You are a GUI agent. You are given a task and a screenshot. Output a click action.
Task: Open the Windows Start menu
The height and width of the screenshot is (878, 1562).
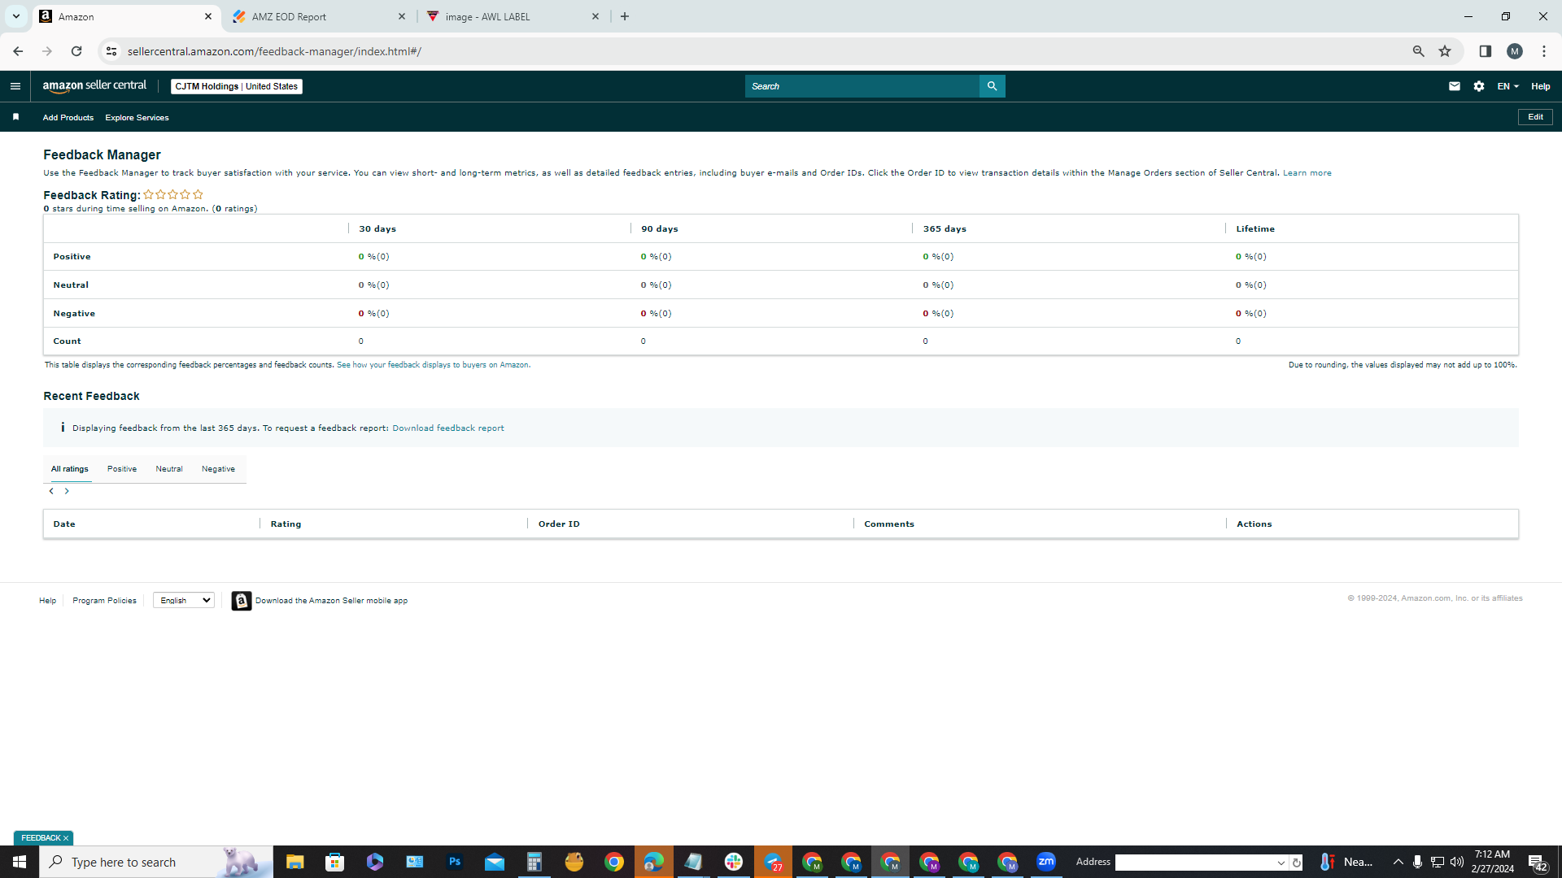click(20, 862)
